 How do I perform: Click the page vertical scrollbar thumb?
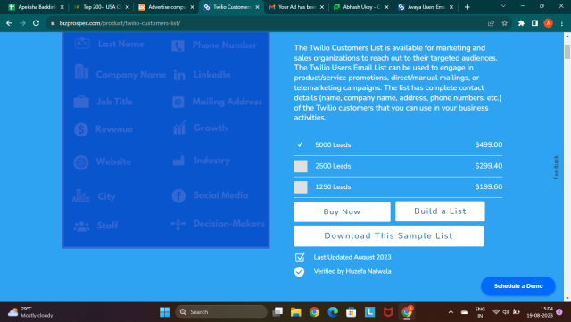point(567,52)
